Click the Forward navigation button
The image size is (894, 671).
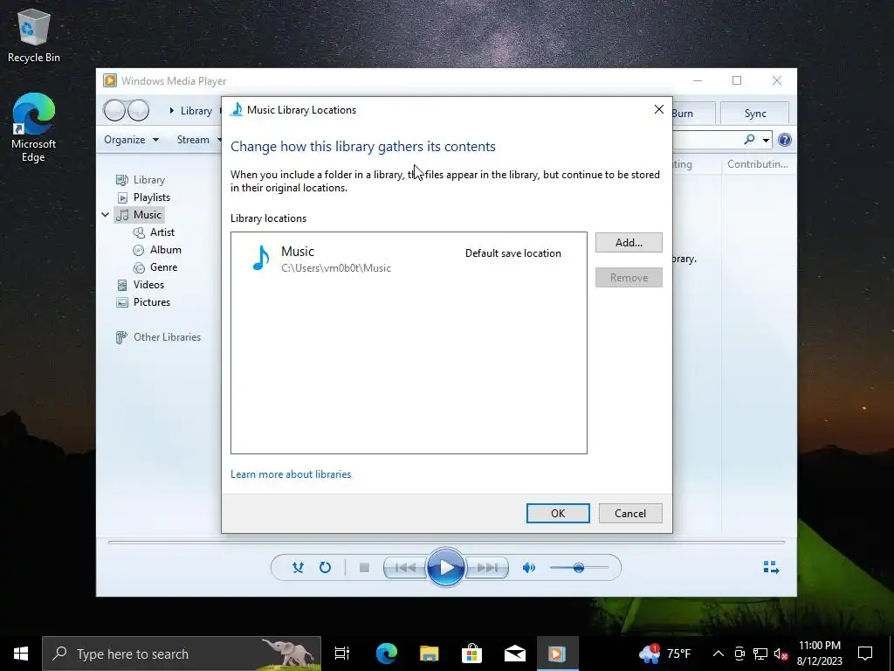tap(138, 110)
